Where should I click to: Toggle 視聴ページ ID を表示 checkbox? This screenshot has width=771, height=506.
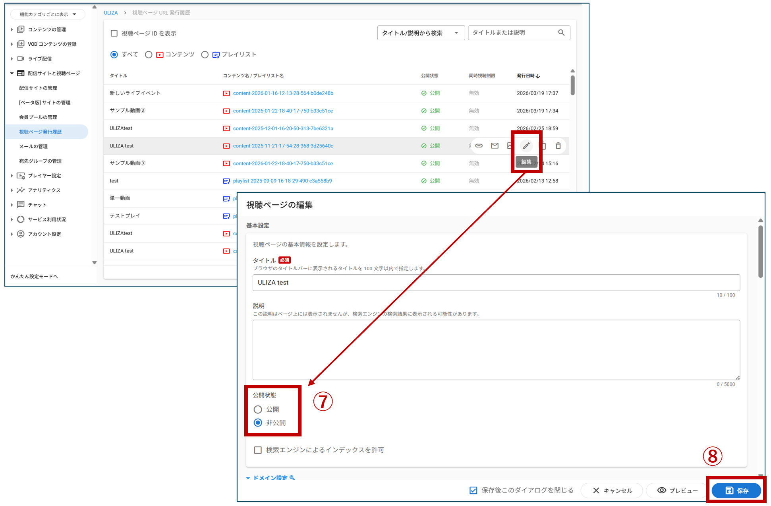click(x=114, y=33)
